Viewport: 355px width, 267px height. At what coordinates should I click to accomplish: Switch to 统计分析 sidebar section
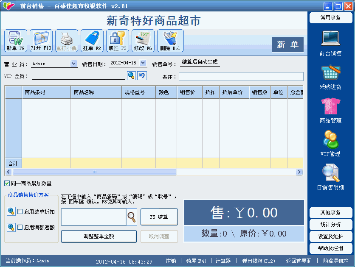click(331, 224)
